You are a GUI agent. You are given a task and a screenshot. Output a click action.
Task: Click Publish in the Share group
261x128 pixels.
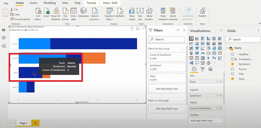tap(202, 13)
